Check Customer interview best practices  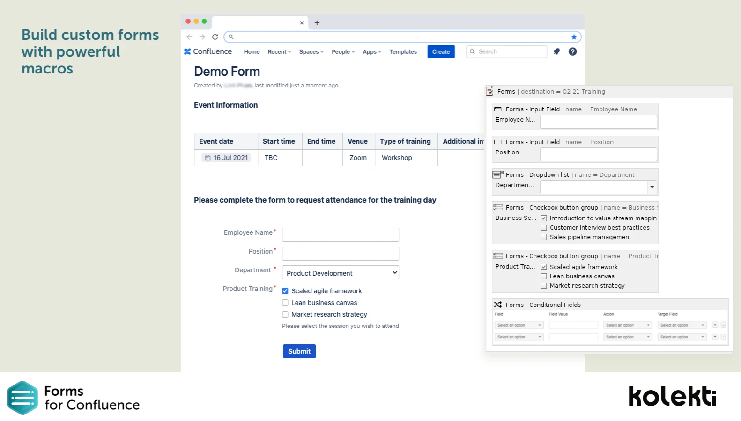coord(544,228)
